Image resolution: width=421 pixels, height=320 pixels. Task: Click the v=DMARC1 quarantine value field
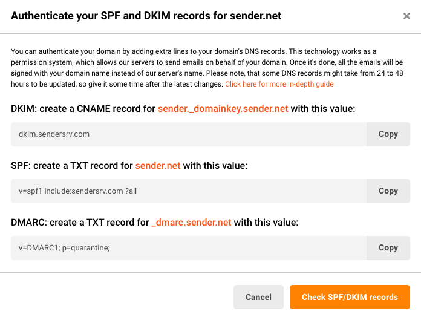pyautogui.click(x=189, y=248)
